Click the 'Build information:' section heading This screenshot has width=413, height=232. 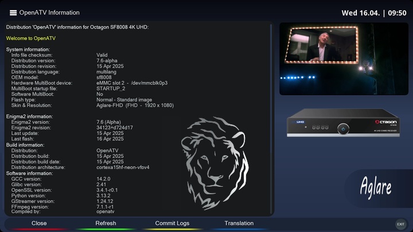25,145
